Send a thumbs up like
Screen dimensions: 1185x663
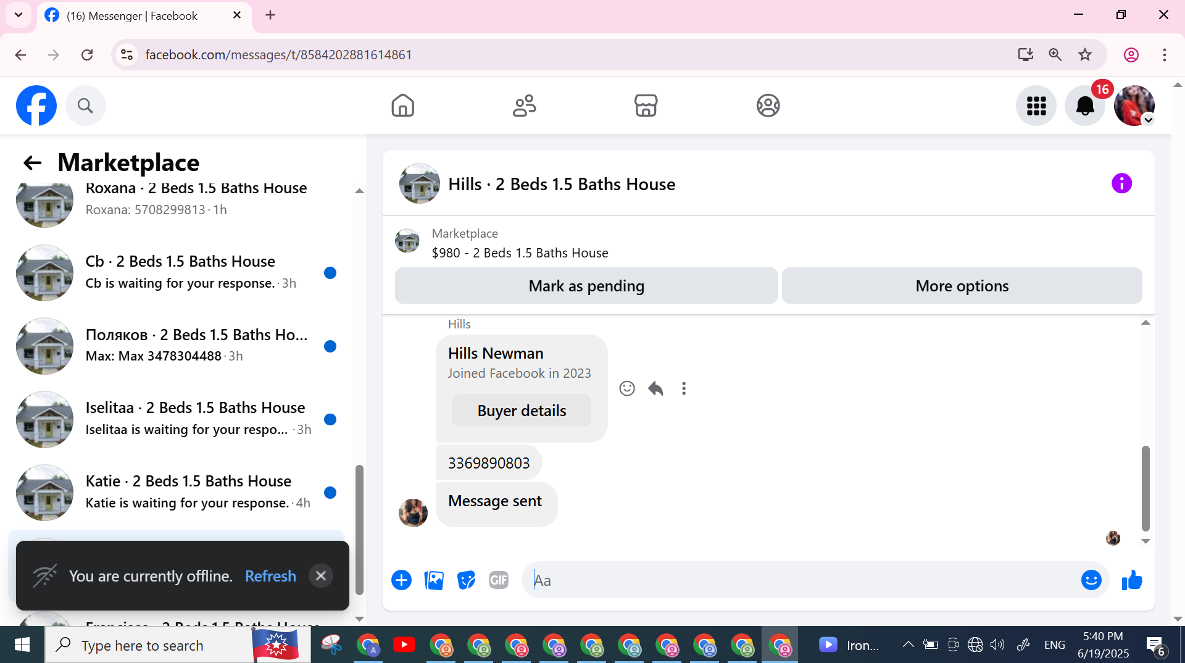[x=1132, y=580]
